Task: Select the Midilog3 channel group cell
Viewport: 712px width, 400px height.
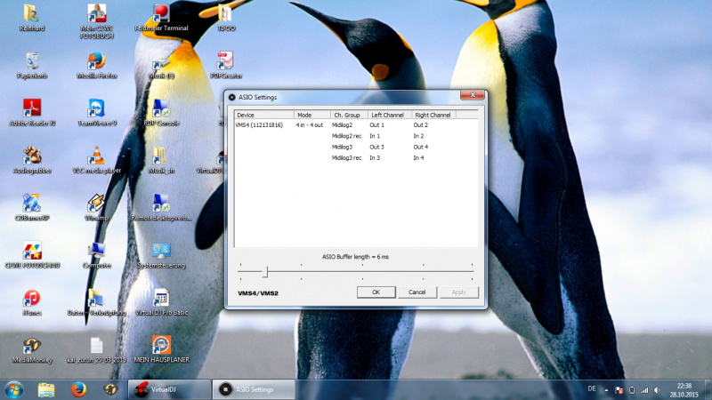Action: [x=342, y=147]
